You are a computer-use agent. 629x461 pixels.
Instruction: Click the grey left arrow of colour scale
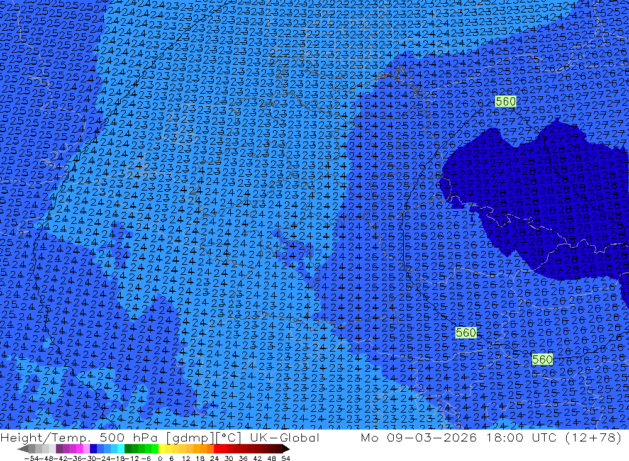pos(23,449)
